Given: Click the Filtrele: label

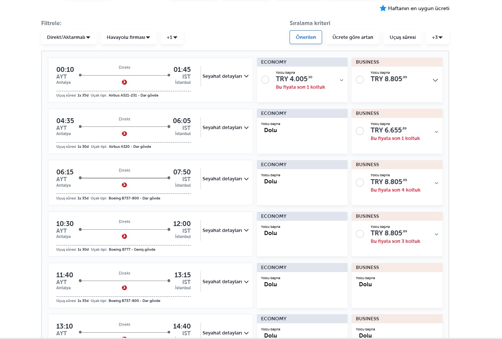Looking at the screenshot, I should pos(51,23).
